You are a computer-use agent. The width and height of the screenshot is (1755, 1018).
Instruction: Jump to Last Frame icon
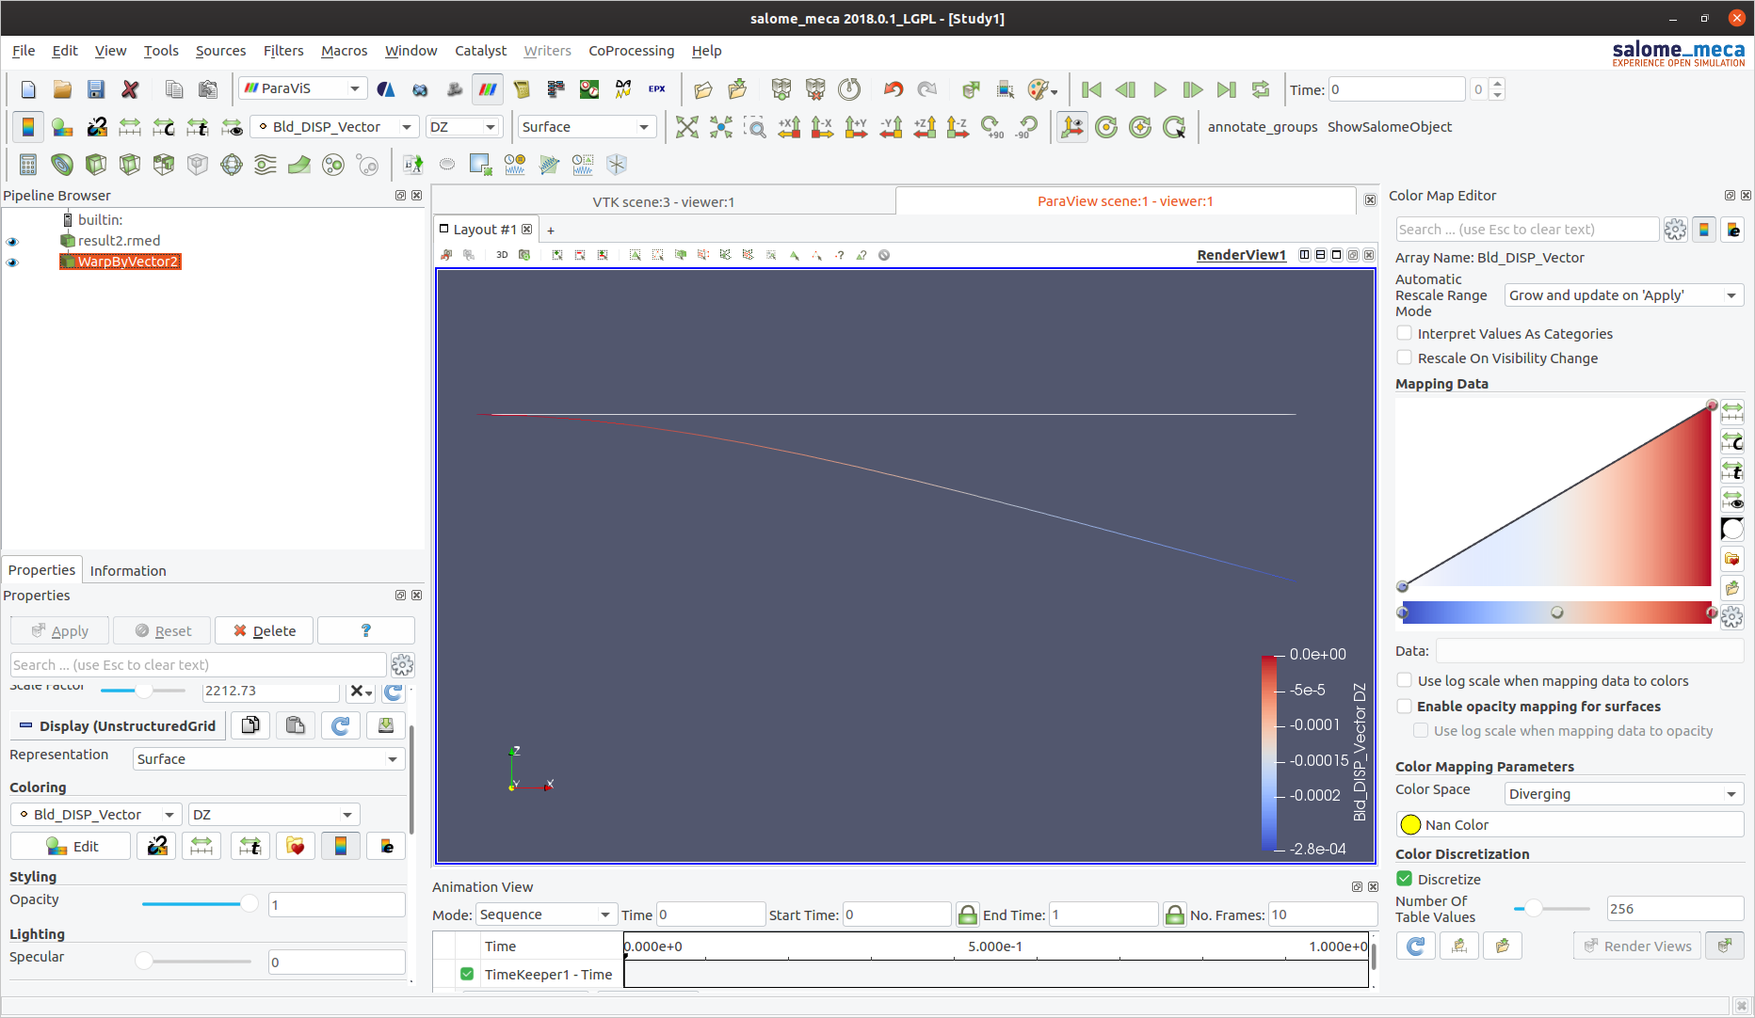1226,89
